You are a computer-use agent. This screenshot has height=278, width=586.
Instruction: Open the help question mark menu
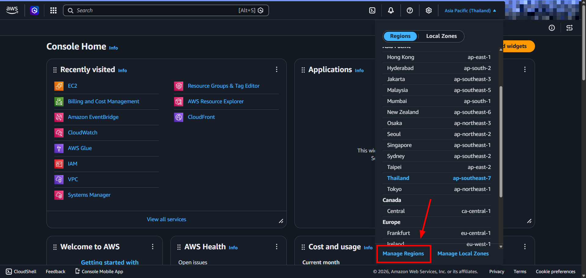coord(410,10)
